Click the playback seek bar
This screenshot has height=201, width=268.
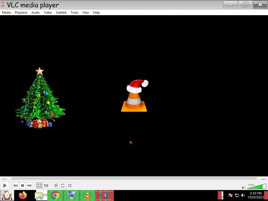(134, 178)
